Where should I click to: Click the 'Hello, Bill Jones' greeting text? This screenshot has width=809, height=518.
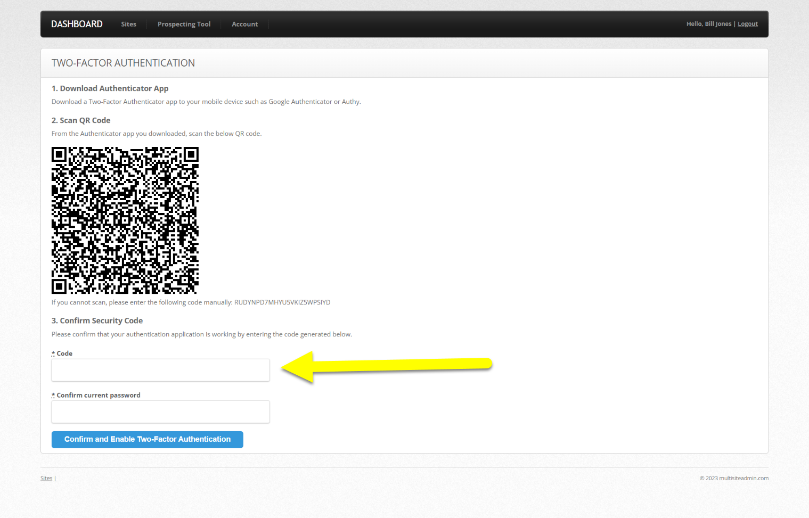click(709, 24)
